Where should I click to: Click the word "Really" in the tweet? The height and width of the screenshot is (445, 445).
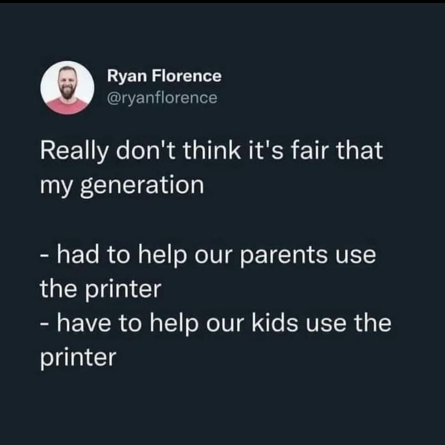(73, 150)
